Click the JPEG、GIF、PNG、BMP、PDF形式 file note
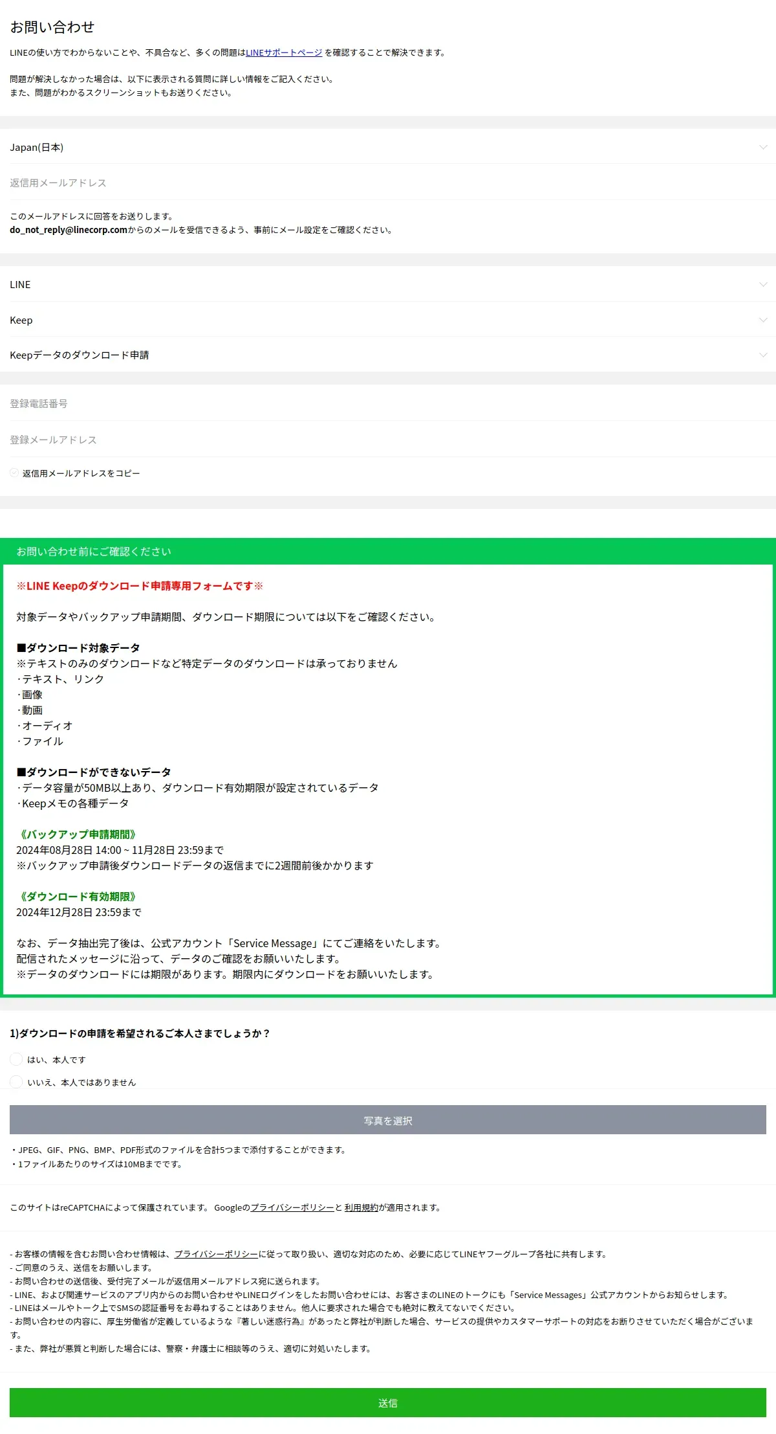 coord(180,1150)
